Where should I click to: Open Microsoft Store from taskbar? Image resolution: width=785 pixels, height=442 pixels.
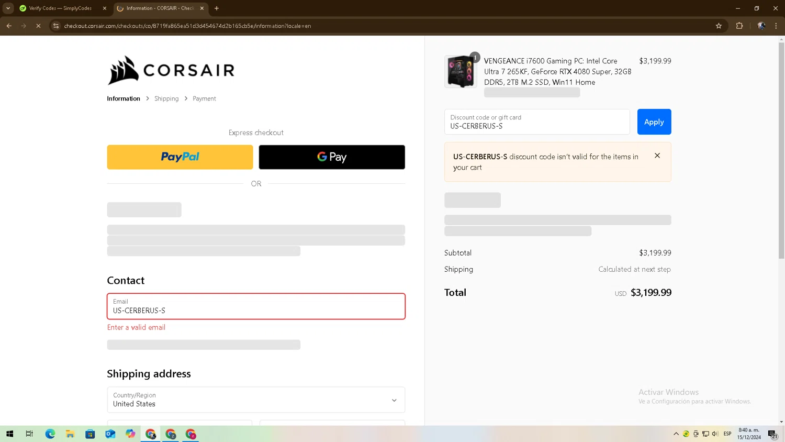pos(90,434)
